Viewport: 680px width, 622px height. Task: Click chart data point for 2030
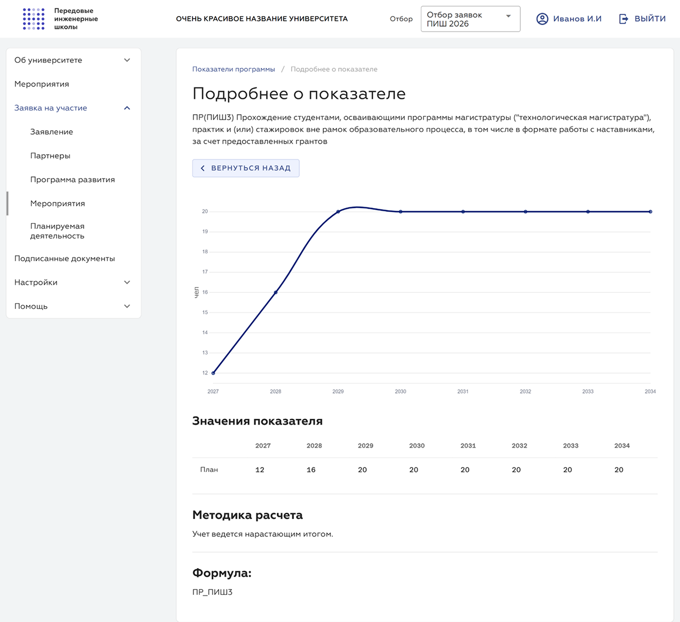(401, 212)
